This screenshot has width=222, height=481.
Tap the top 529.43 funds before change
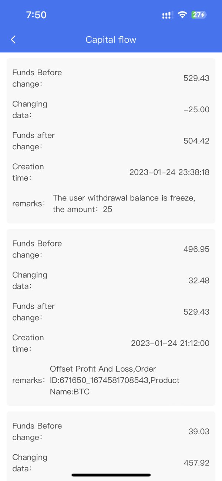point(196,78)
